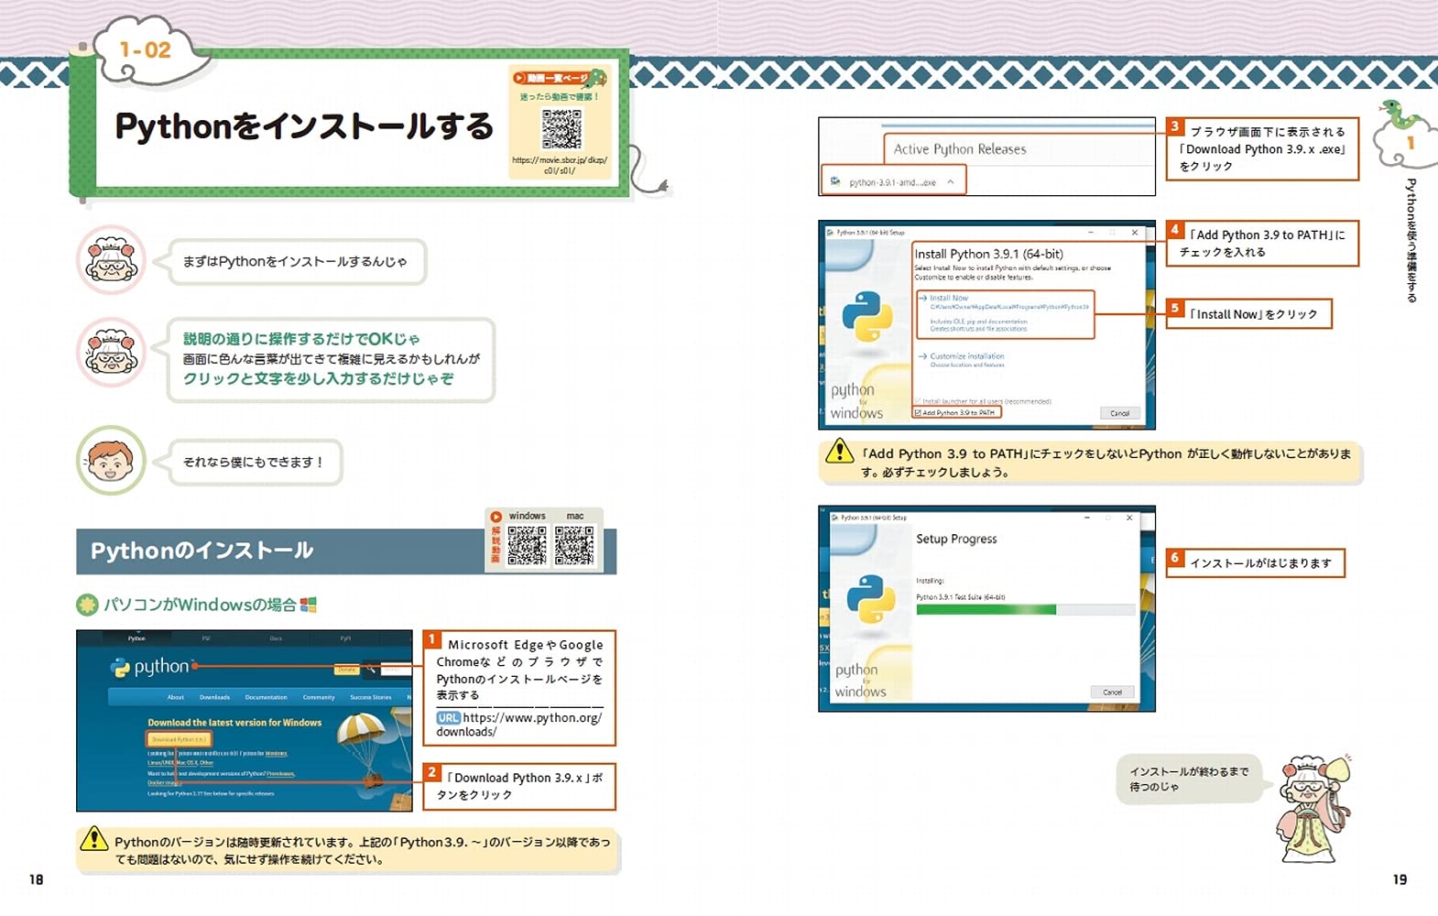
Task: Click Cancel in the Setup Progress dialog
Action: pyautogui.click(x=1113, y=692)
